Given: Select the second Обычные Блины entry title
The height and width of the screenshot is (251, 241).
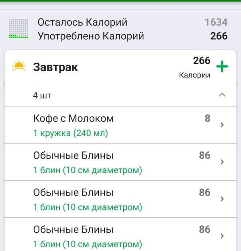Looking at the screenshot, I should (74, 192).
